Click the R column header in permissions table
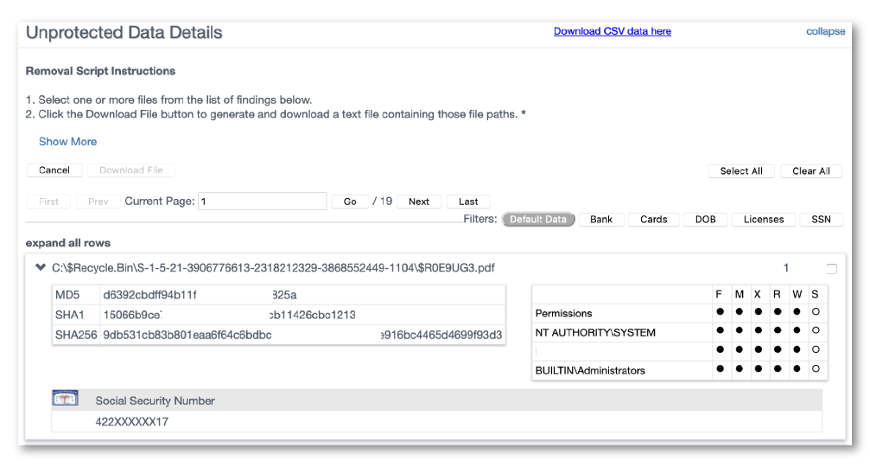The width and height of the screenshot is (870, 467). [x=777, y=294]
